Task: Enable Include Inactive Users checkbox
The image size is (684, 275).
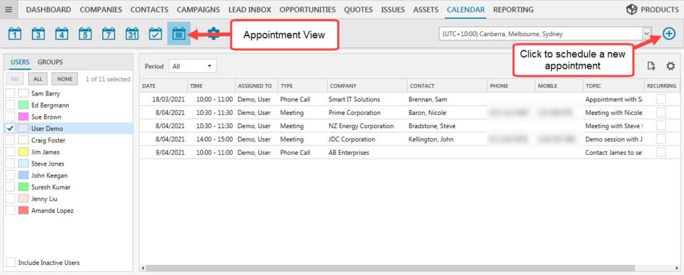Action: (10, 262)
